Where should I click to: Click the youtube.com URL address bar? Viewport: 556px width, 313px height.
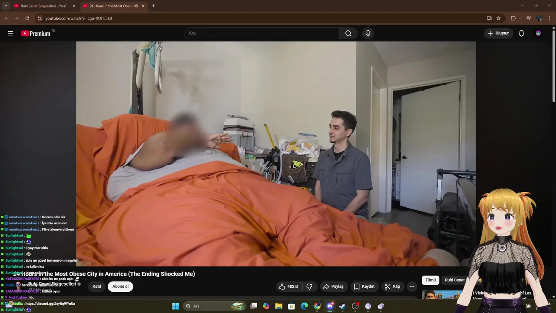coord(261,18)
